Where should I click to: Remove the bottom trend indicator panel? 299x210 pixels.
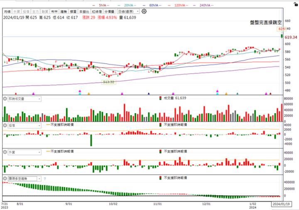click(5, 178)
